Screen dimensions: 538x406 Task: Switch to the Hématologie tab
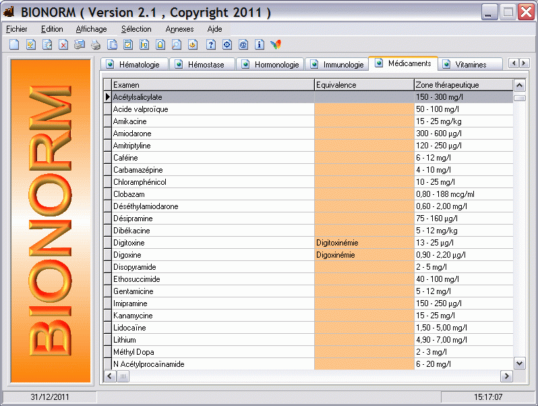(x=134, y=65)
